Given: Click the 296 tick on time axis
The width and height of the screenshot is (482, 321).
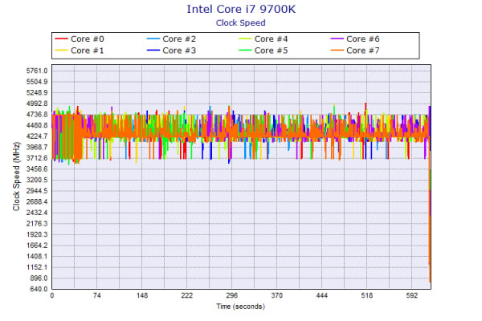Looking at the screenshot, I should pos(232,295).
